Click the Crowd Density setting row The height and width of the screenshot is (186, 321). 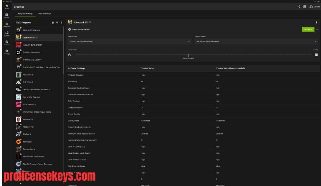coord(193,114)
